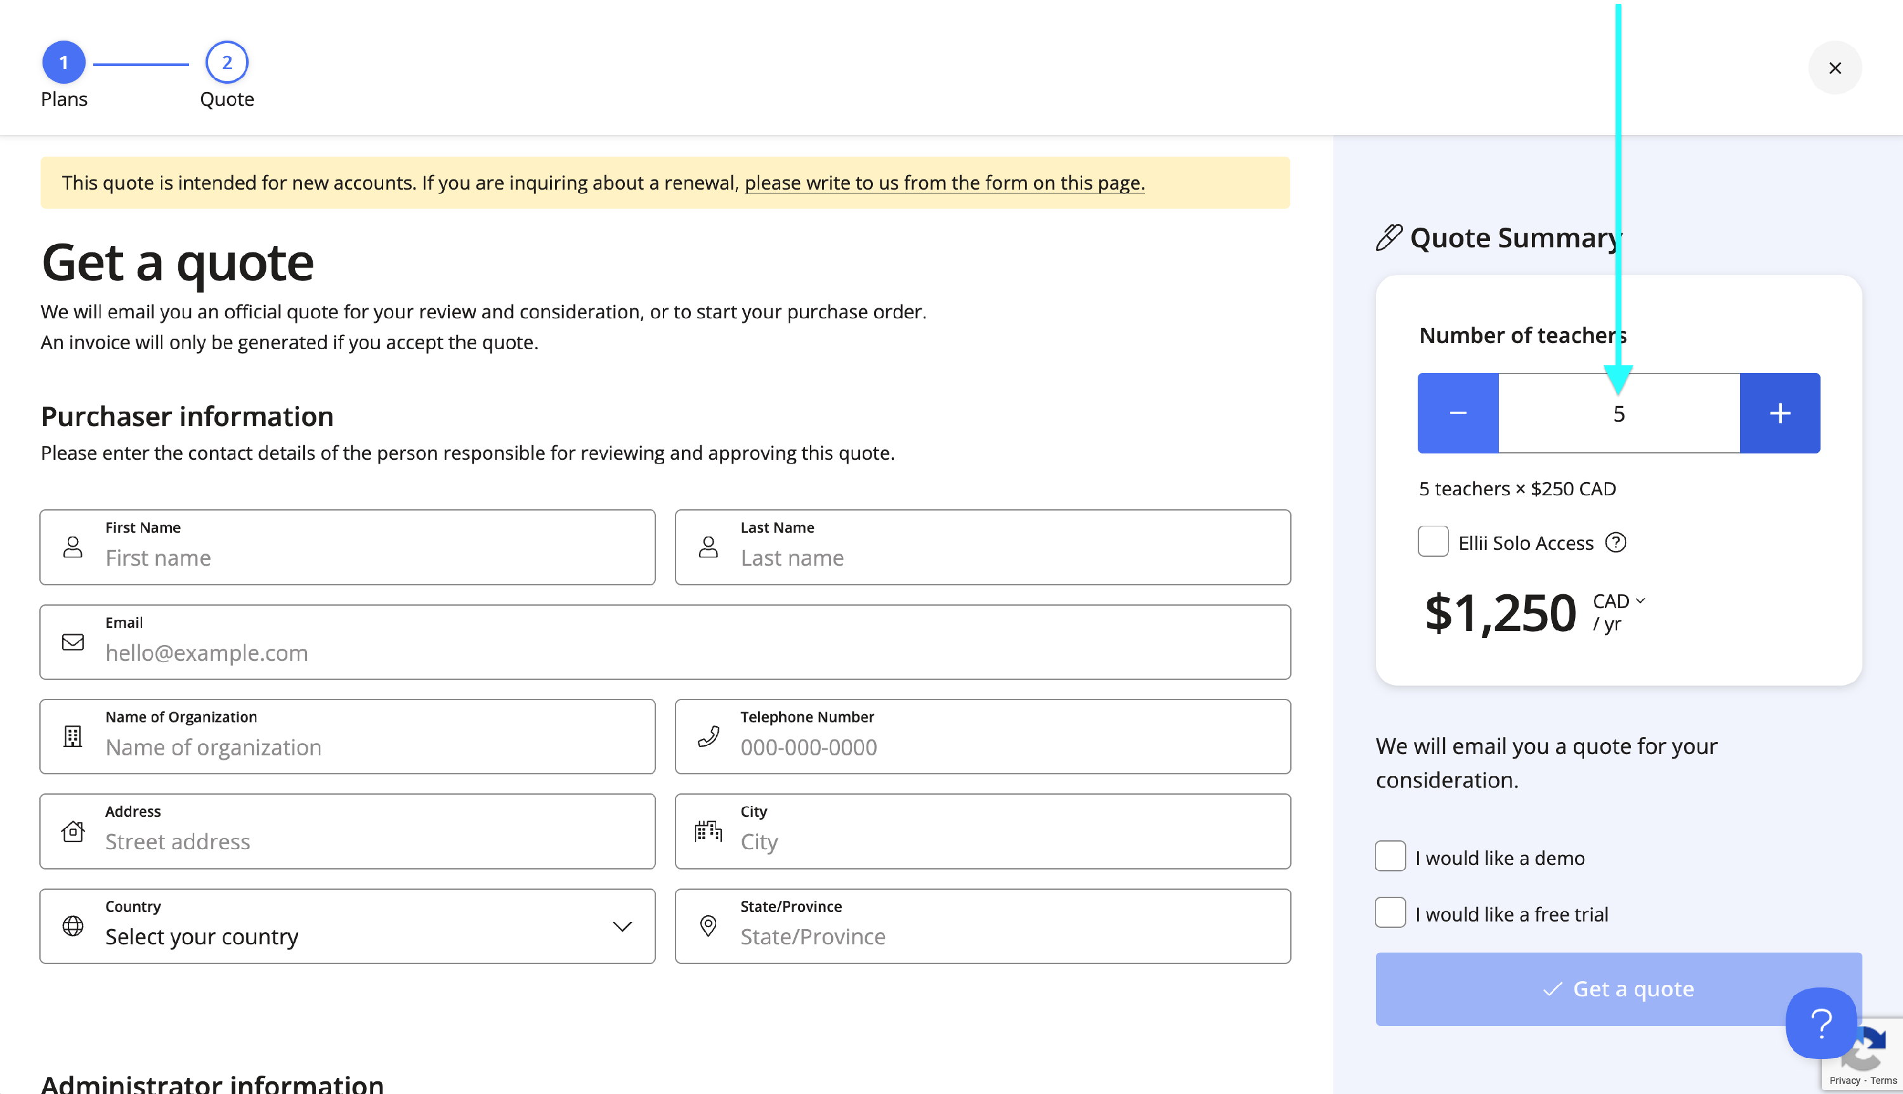Open the renewal form page link

point(944,183)
